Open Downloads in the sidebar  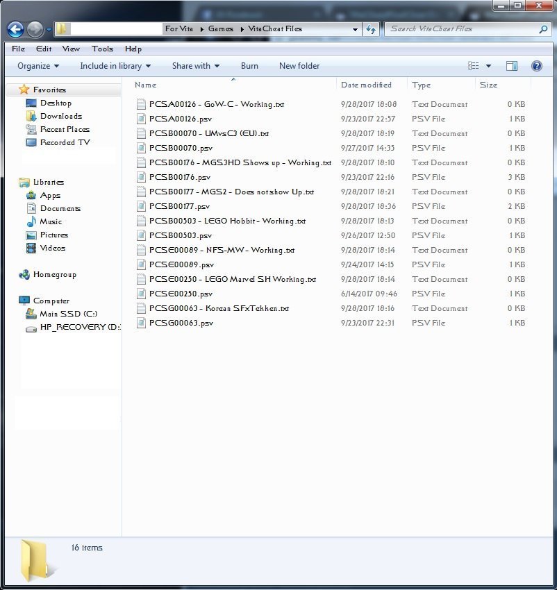coord(60,116)
